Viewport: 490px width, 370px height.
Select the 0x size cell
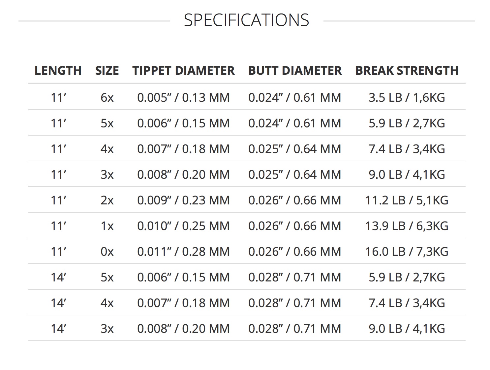[107, 251]
